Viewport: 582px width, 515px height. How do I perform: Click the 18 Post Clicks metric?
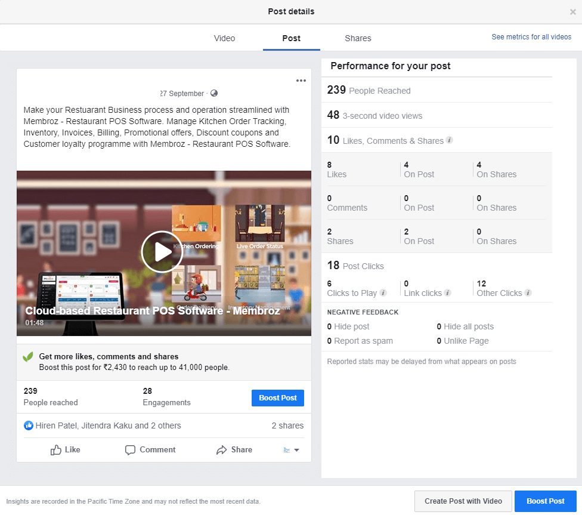click(x=355, y=266)
